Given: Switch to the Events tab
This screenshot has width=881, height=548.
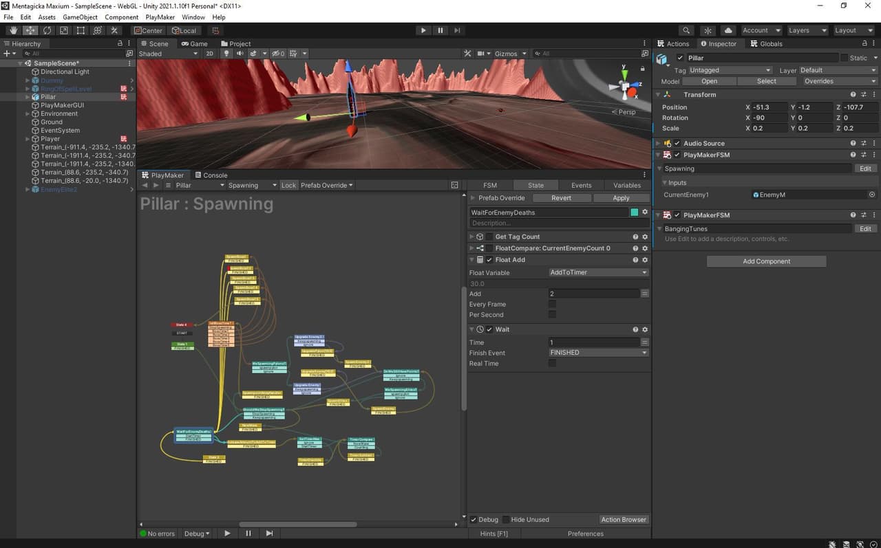Looking at the screenshot, I should (x=582, y=185).
